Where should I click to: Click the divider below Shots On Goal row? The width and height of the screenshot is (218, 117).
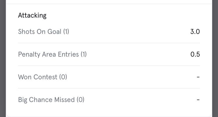(109, 43)
